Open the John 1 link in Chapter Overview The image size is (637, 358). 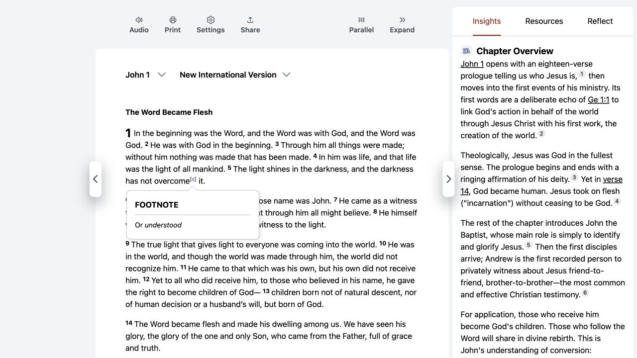point(472,64)
